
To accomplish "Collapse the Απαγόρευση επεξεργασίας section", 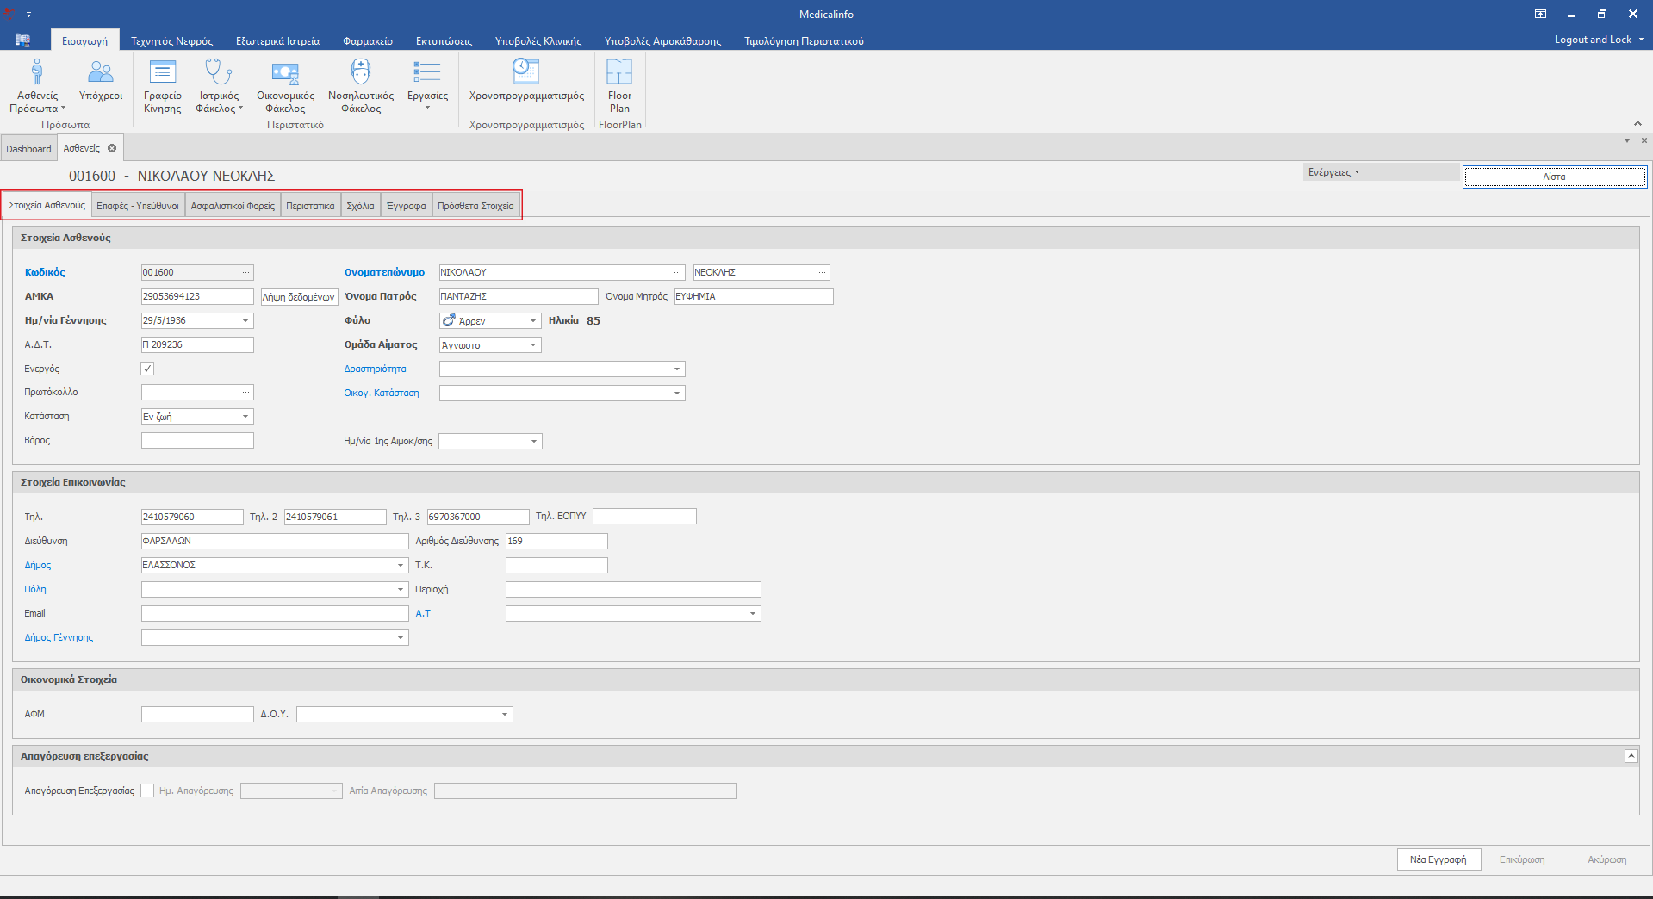I will (1631, 756).
